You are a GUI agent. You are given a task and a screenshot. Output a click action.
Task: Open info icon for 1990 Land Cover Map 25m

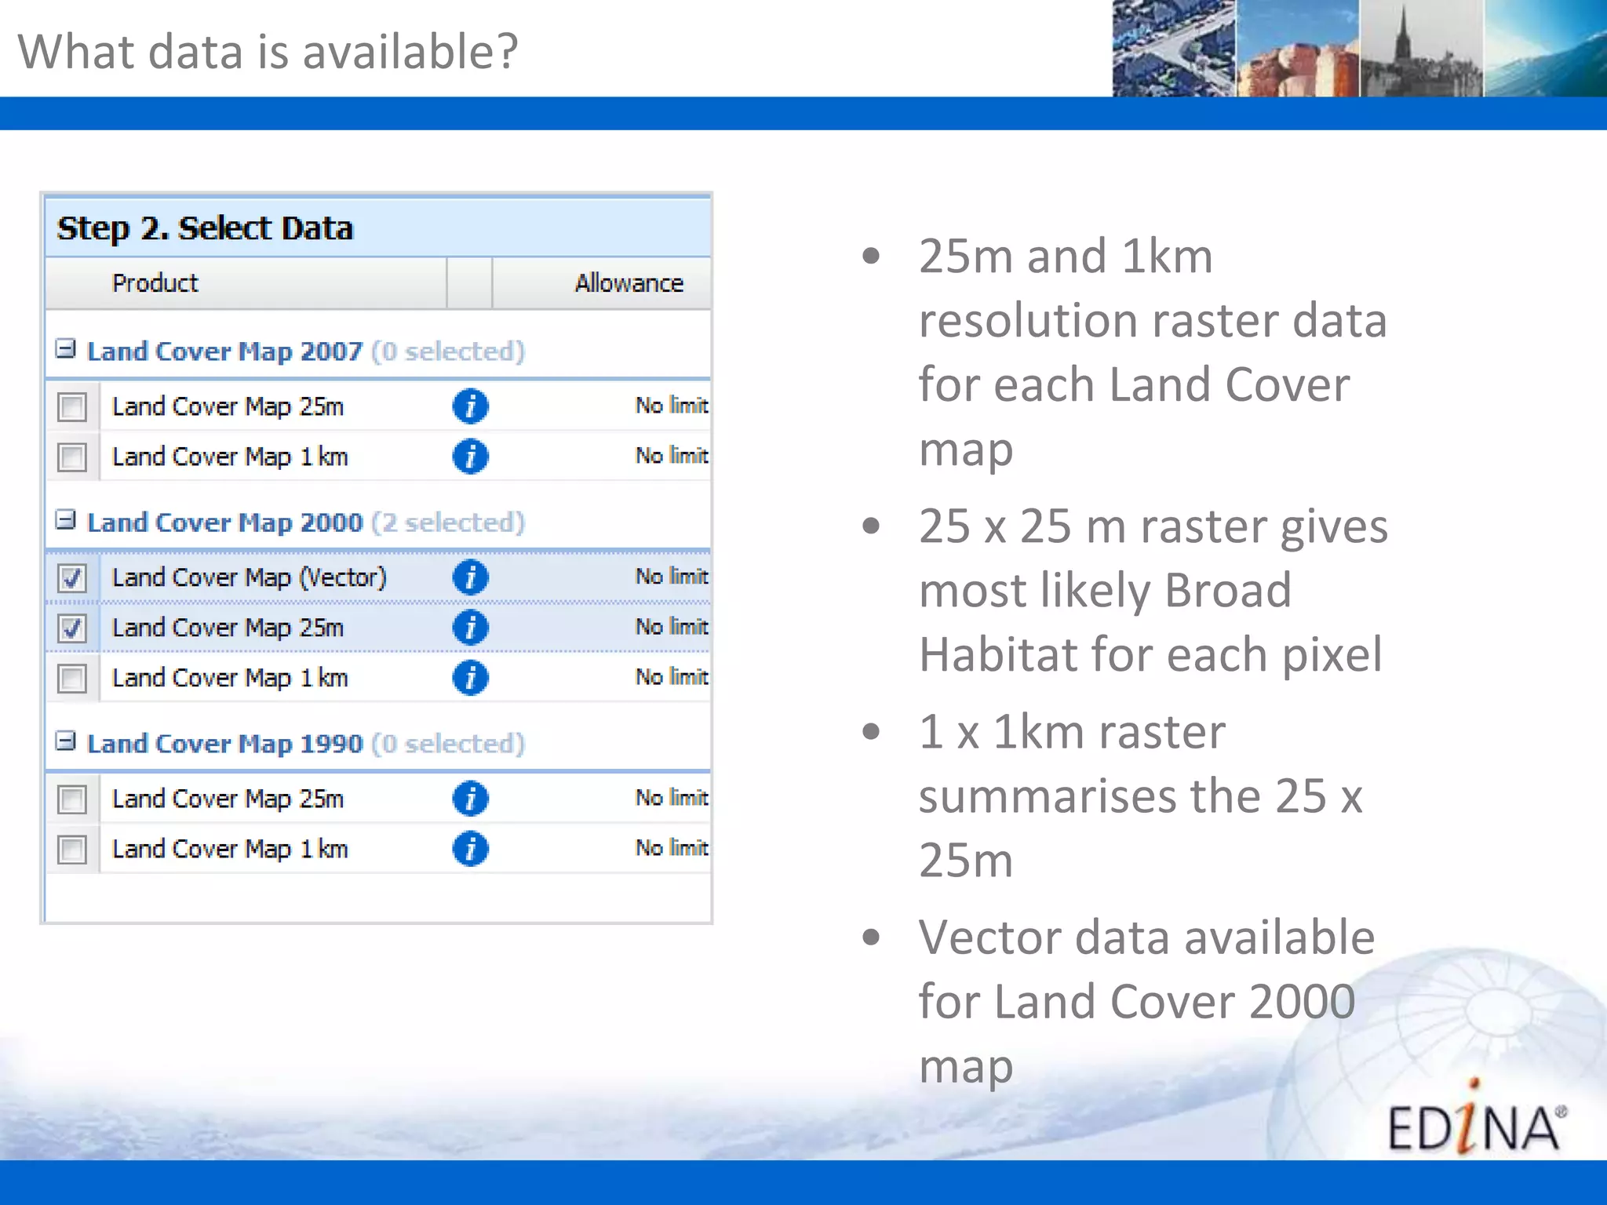[470, 799]
